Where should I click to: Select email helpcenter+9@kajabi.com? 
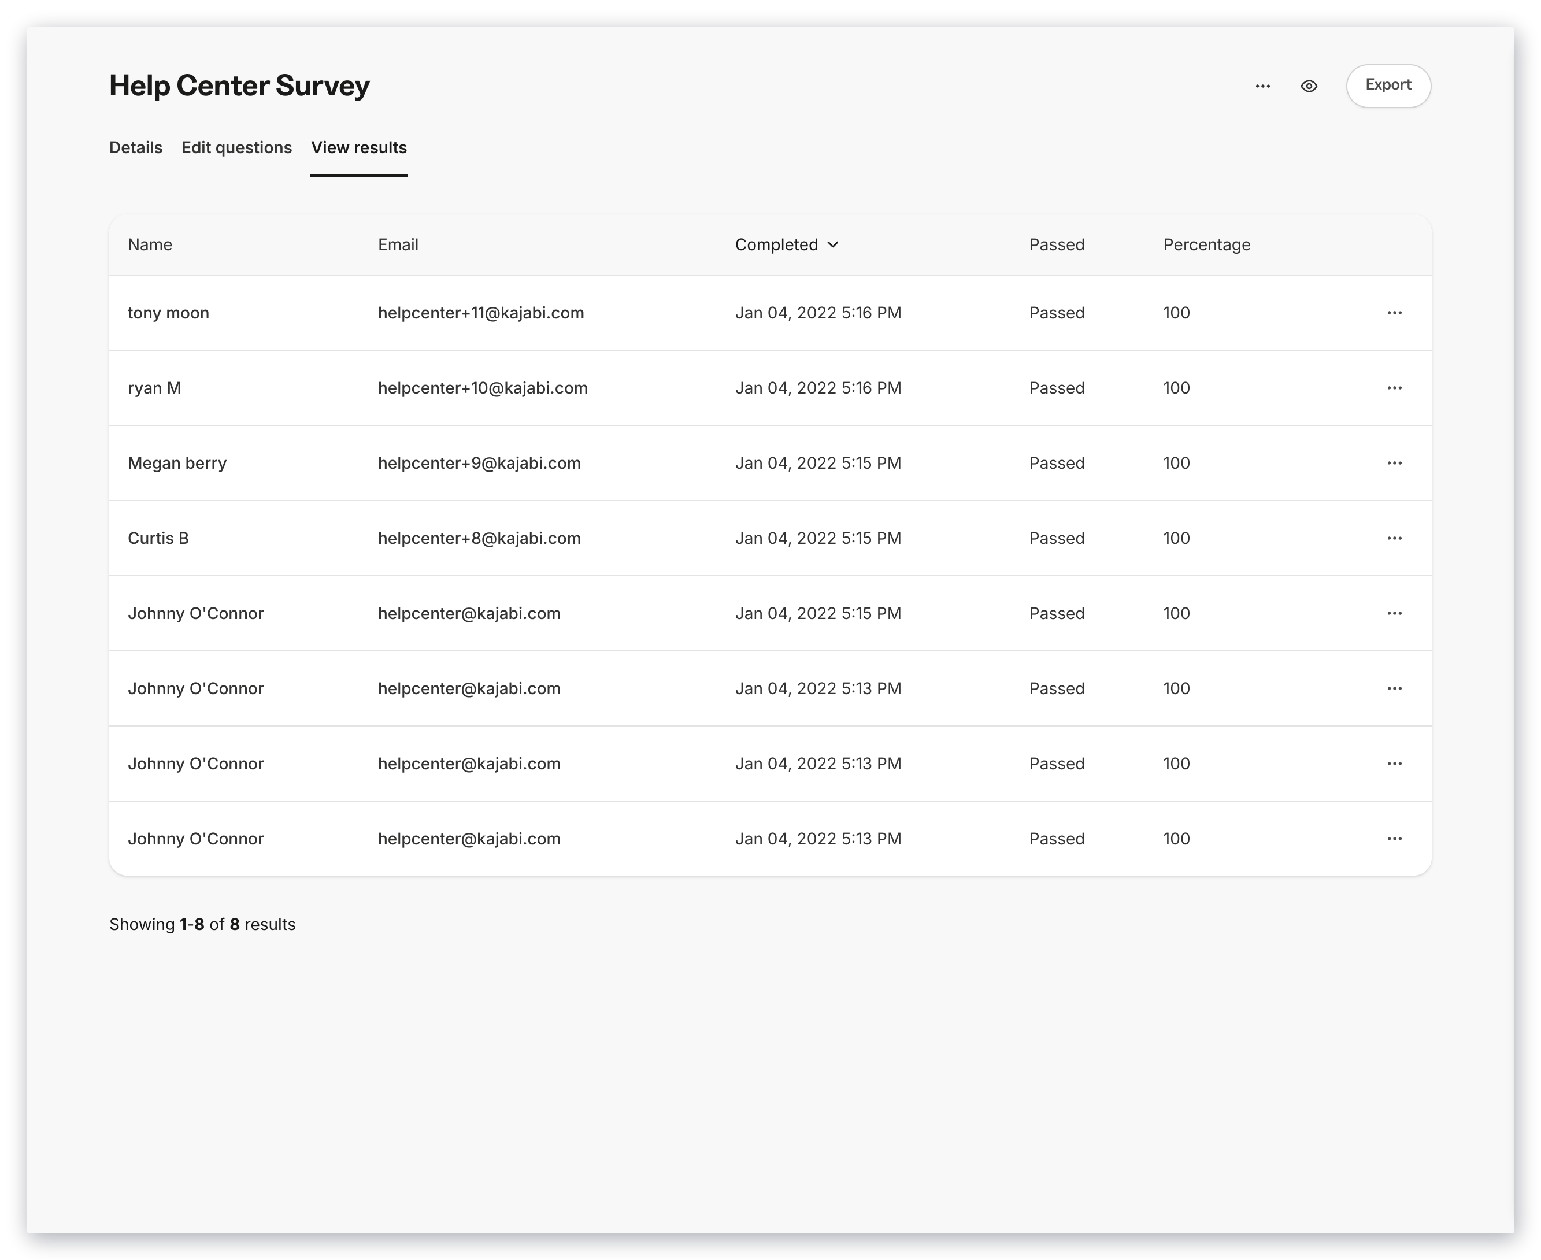pyautogui.click(x=479, y=463)
